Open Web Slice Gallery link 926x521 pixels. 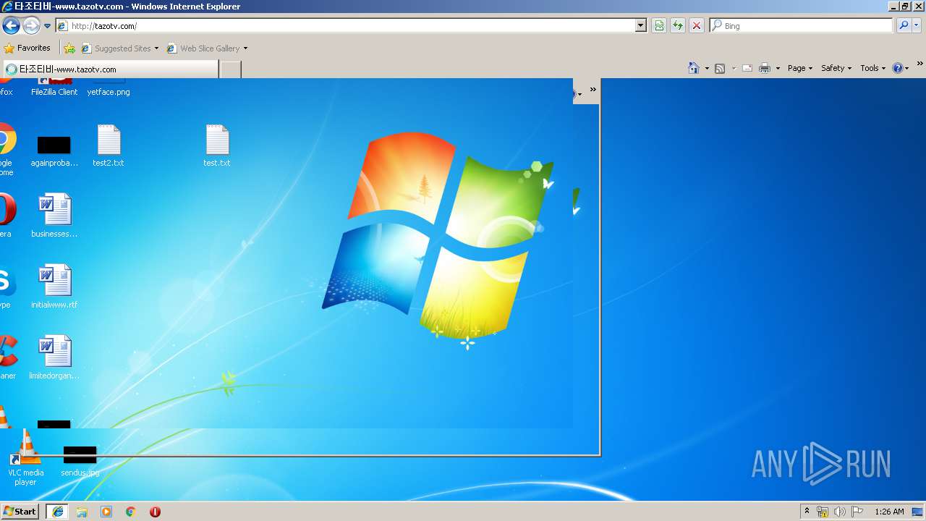(x=204, y=48)
